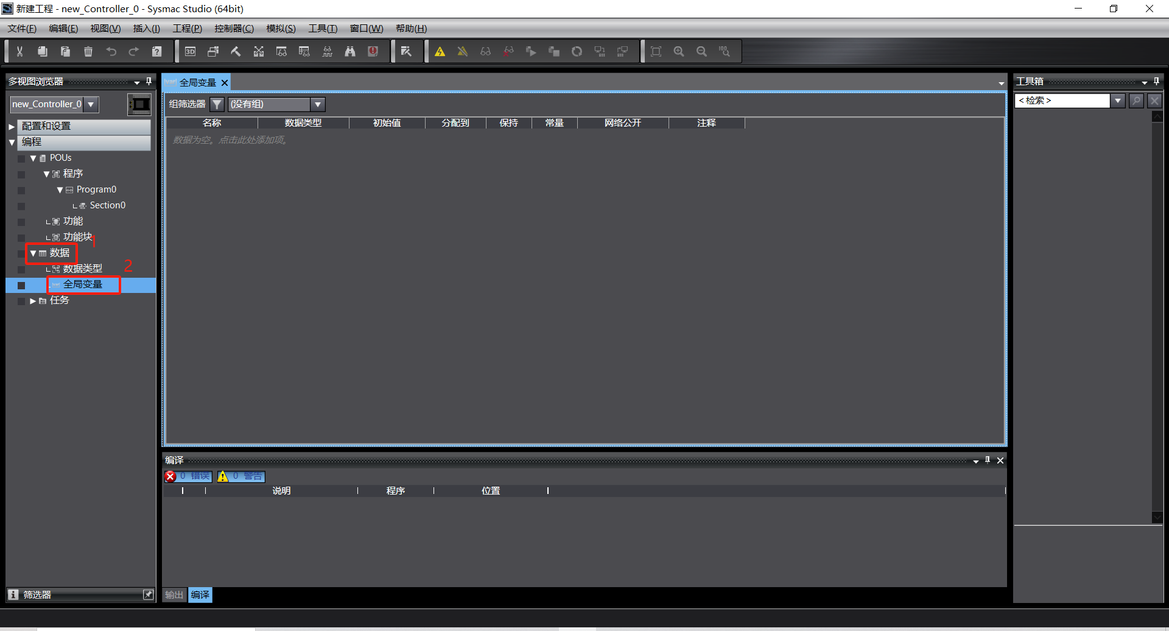Click the binoculars search icon
This screenshot has width=1169, height=631.
pos(350,52)
